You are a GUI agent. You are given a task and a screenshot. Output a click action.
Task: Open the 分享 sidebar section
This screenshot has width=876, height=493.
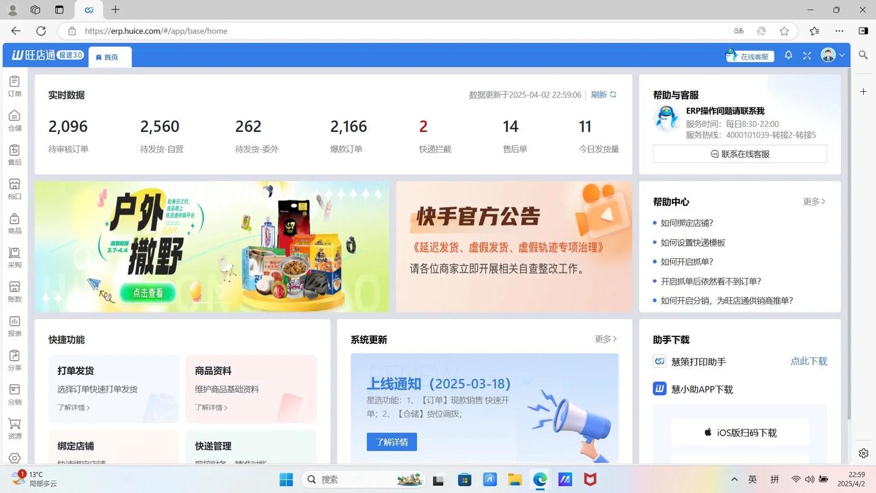[14, 361]
